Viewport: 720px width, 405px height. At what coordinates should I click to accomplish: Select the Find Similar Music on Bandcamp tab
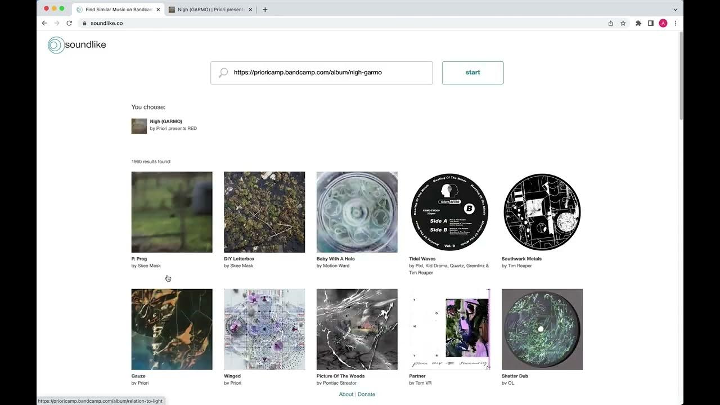[118, 10]
